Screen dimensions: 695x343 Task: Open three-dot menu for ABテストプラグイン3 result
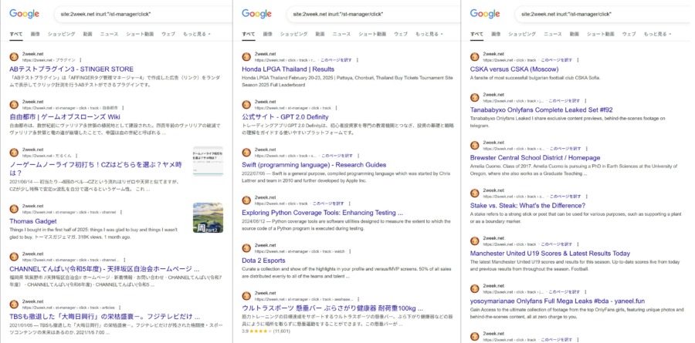point(81,60)
